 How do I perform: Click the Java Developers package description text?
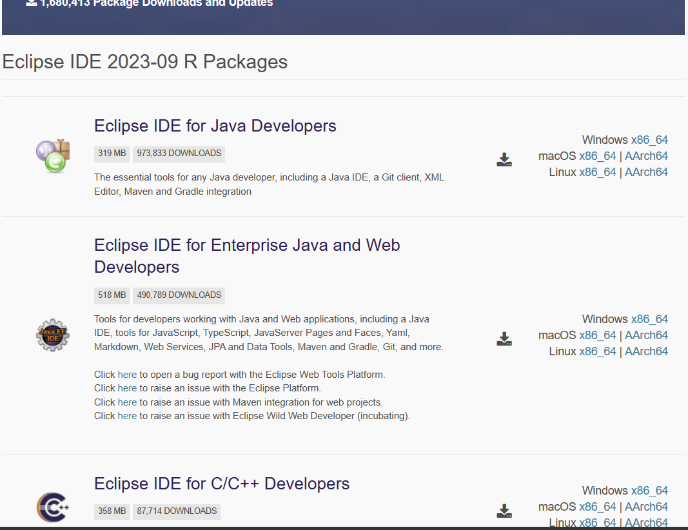269,184
